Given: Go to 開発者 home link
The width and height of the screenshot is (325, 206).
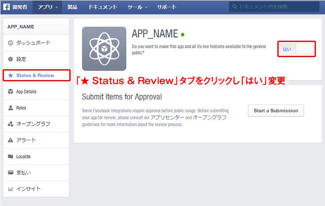Looking at the screenshot, I should coord(19,7).
